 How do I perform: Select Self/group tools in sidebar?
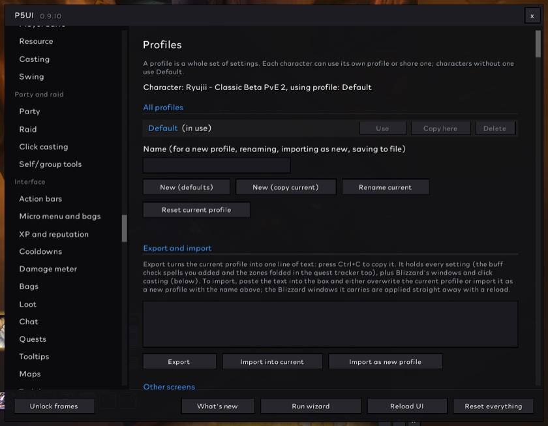coord(50,164)
